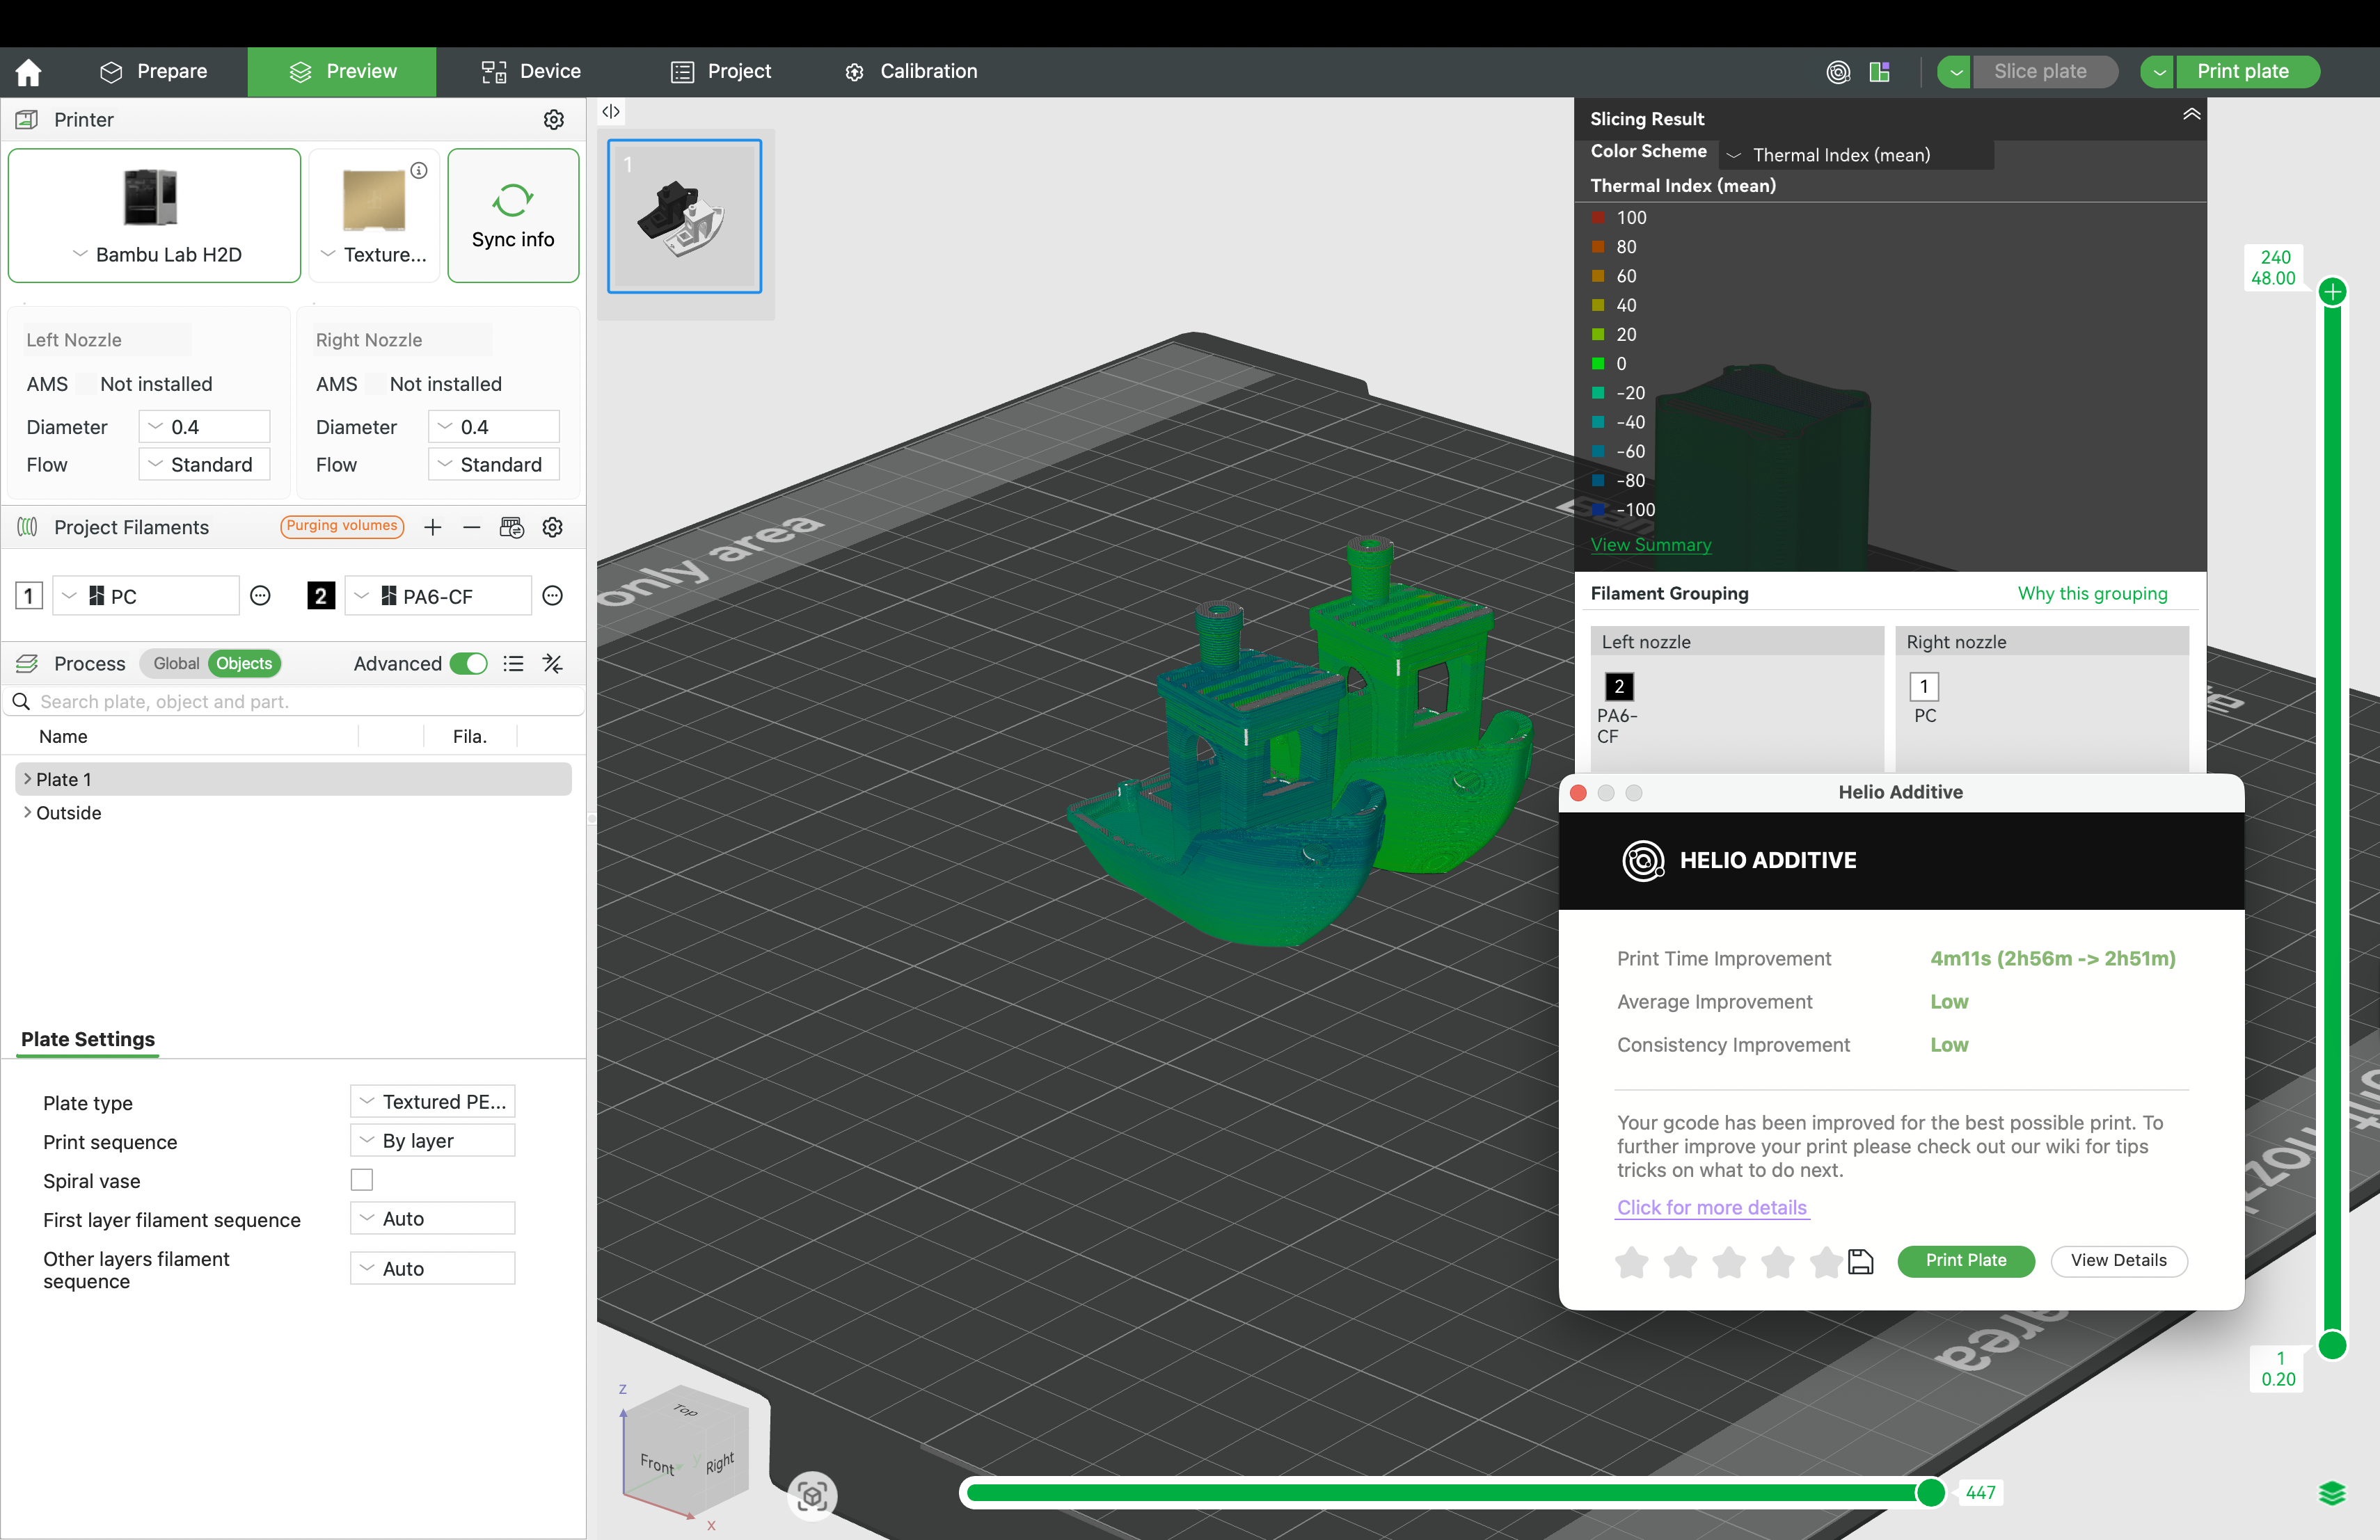The height and width of the screenshot is (1540, 2380).
Task: Click the Home icon in top bar
Action: (28, 72)
